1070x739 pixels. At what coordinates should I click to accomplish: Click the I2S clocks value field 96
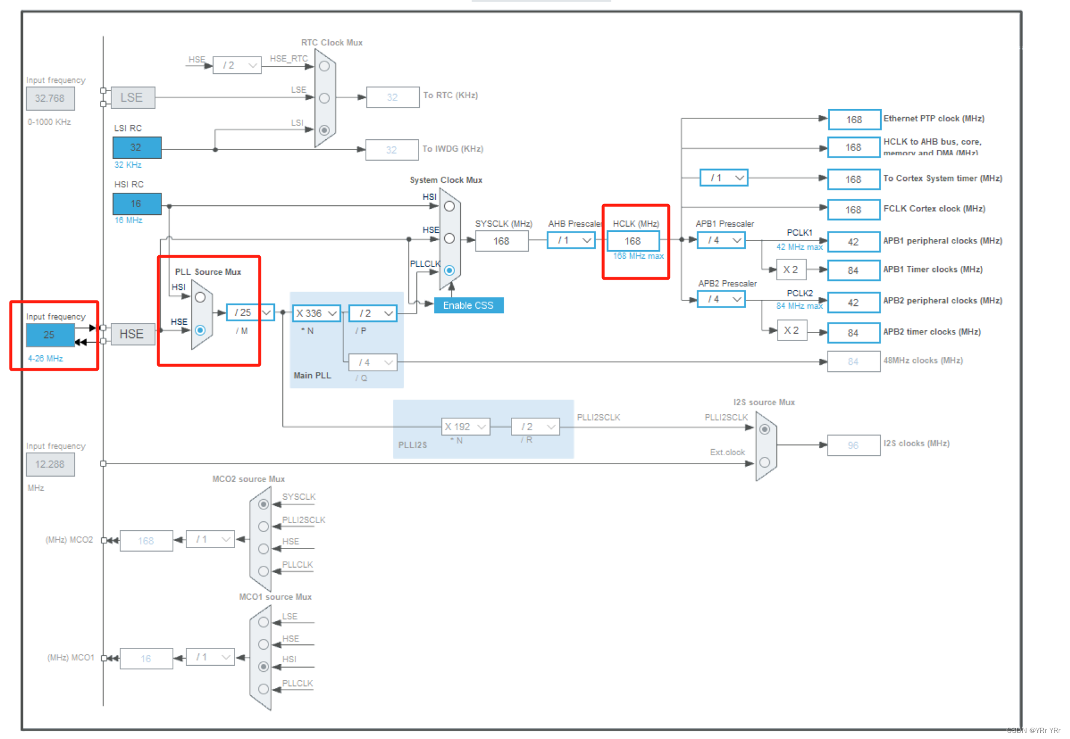point(854,445)
